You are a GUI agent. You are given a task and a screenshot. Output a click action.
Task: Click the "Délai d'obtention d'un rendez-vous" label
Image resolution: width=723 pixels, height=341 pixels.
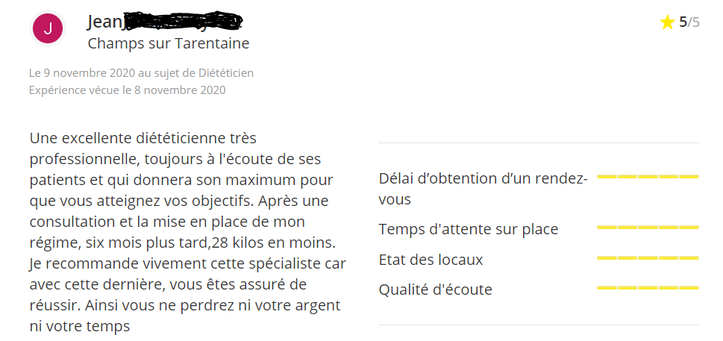point(483,189)
